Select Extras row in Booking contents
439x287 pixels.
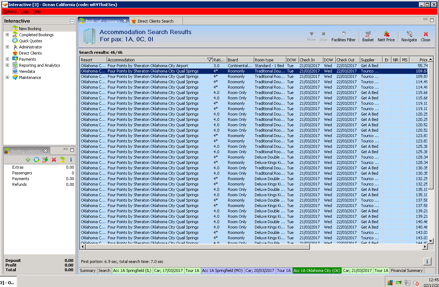(39, 167)
